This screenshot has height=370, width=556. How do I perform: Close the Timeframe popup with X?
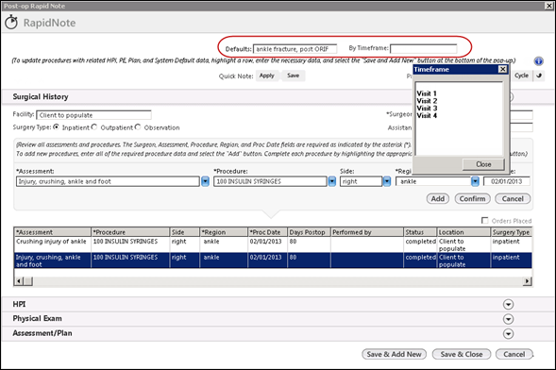tap(502, 69)
